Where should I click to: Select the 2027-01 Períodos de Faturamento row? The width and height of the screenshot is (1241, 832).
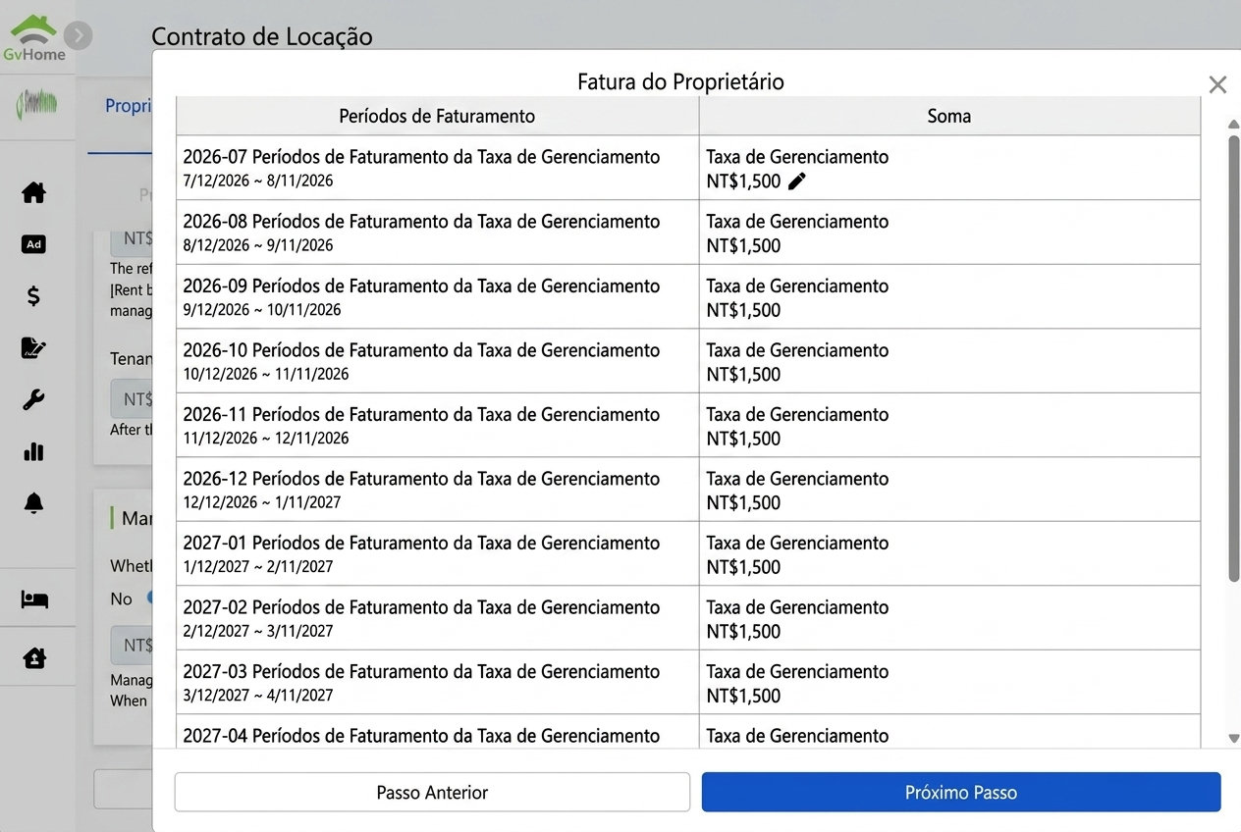pyautogui.click(x=688, y=553)
